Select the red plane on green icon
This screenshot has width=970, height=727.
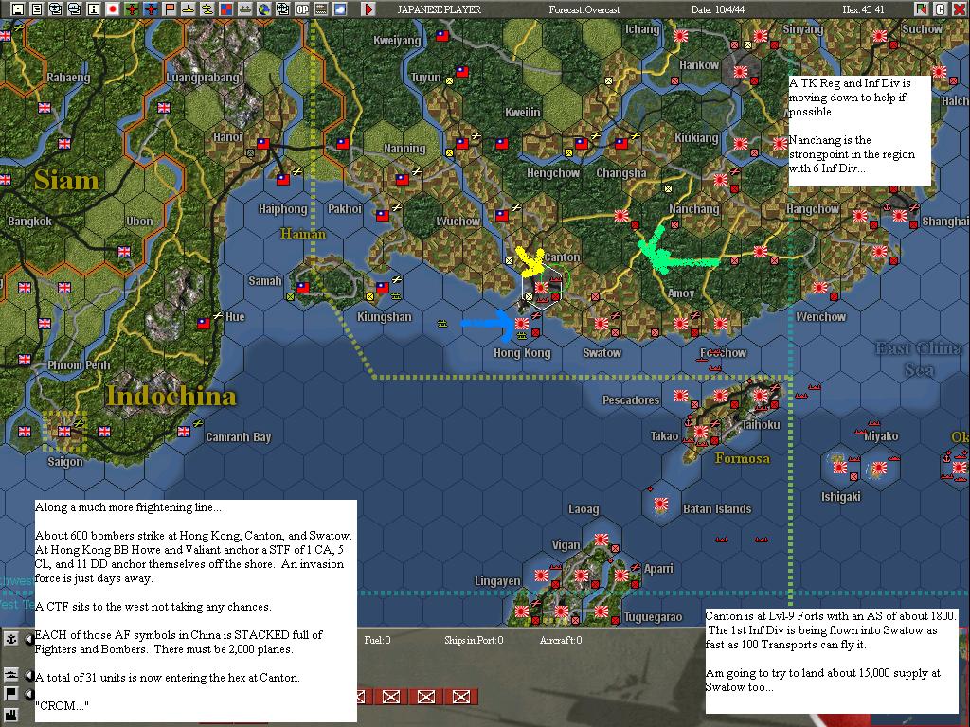click(x=132, y=9)
